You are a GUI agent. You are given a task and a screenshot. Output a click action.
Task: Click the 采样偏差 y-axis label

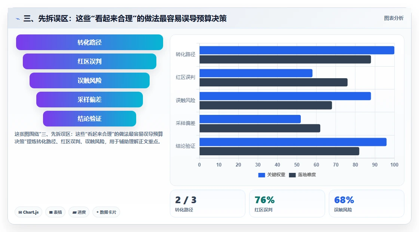[x=186, y=123]
